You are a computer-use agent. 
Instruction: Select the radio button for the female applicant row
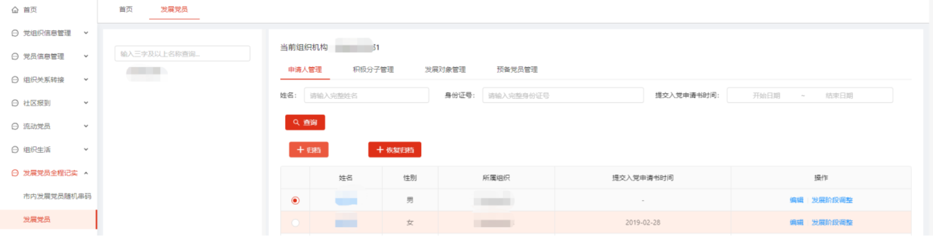[295, 223]
